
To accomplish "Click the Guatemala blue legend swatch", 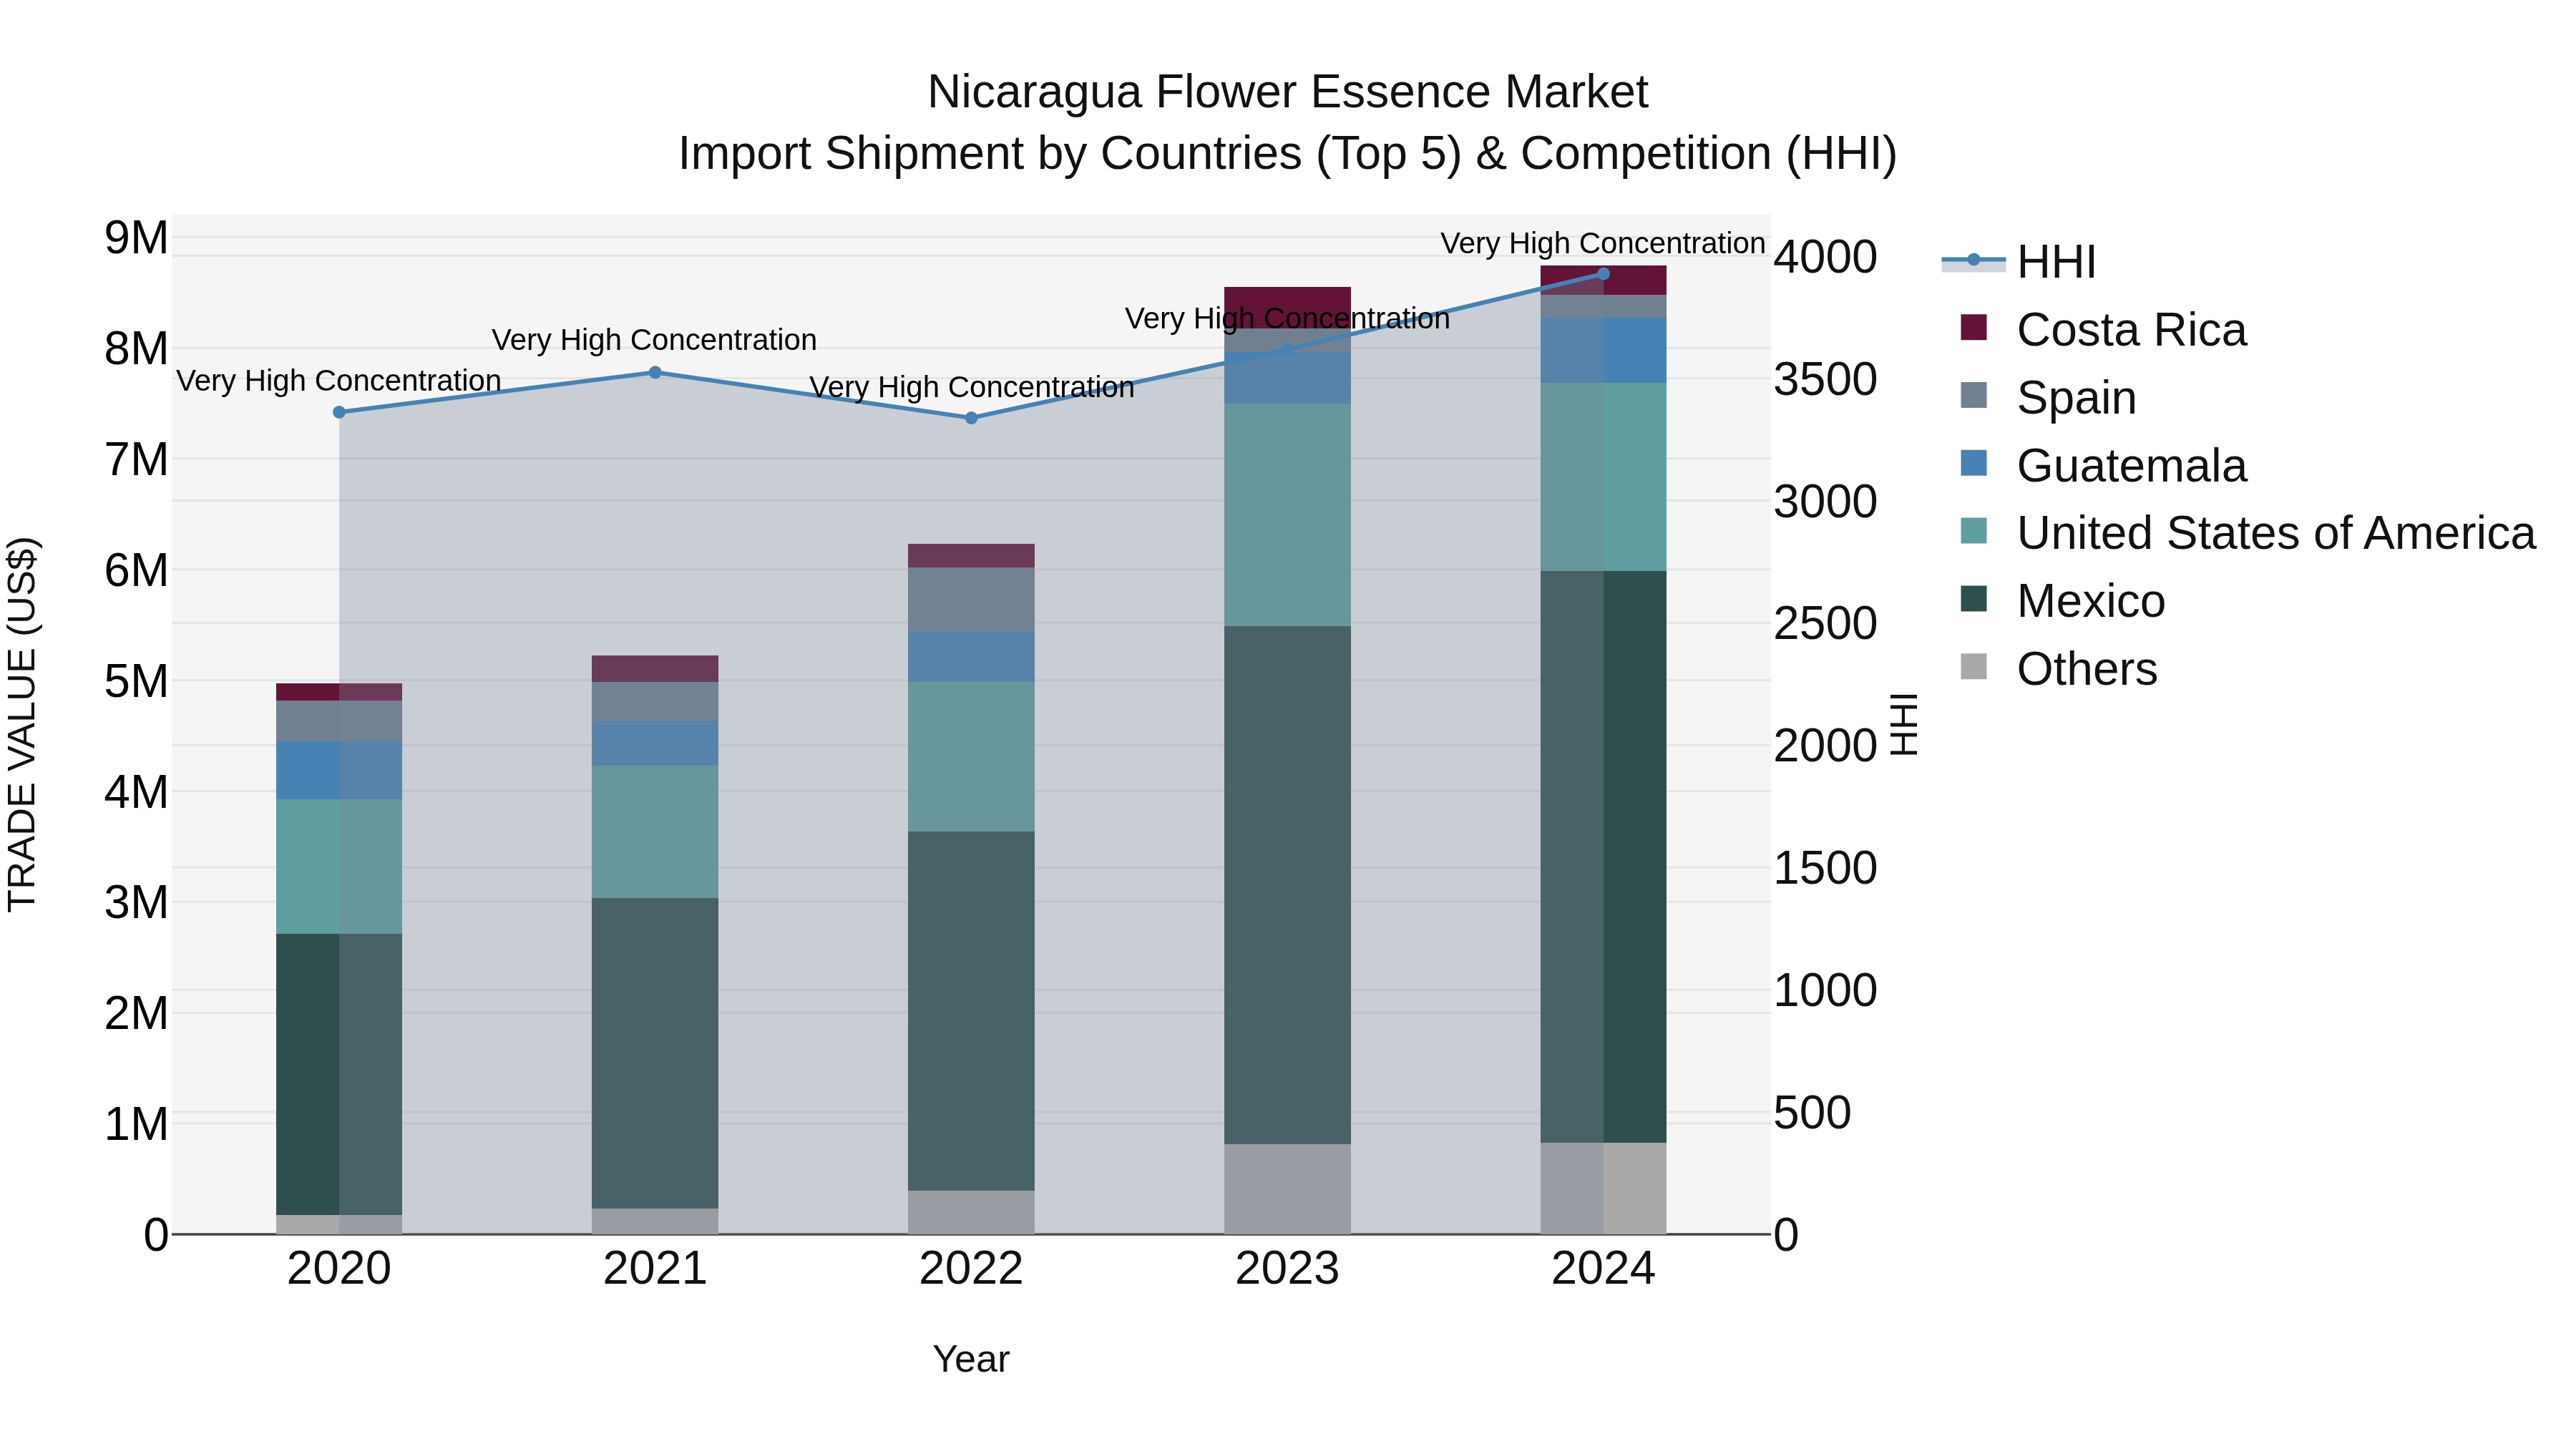I will coord(1974,463).
